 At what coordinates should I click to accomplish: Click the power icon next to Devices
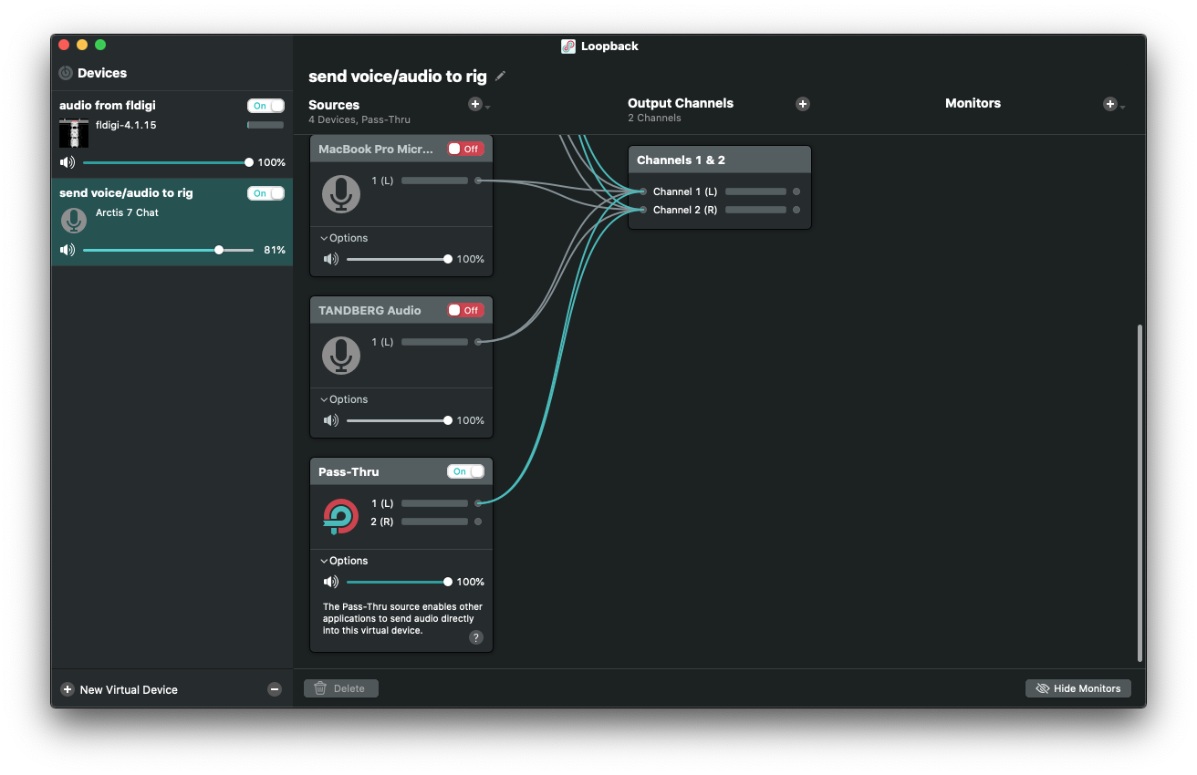(x=66, y=73)
